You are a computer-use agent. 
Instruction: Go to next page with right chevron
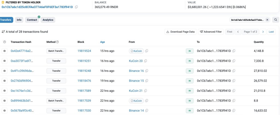pos(263,32)
